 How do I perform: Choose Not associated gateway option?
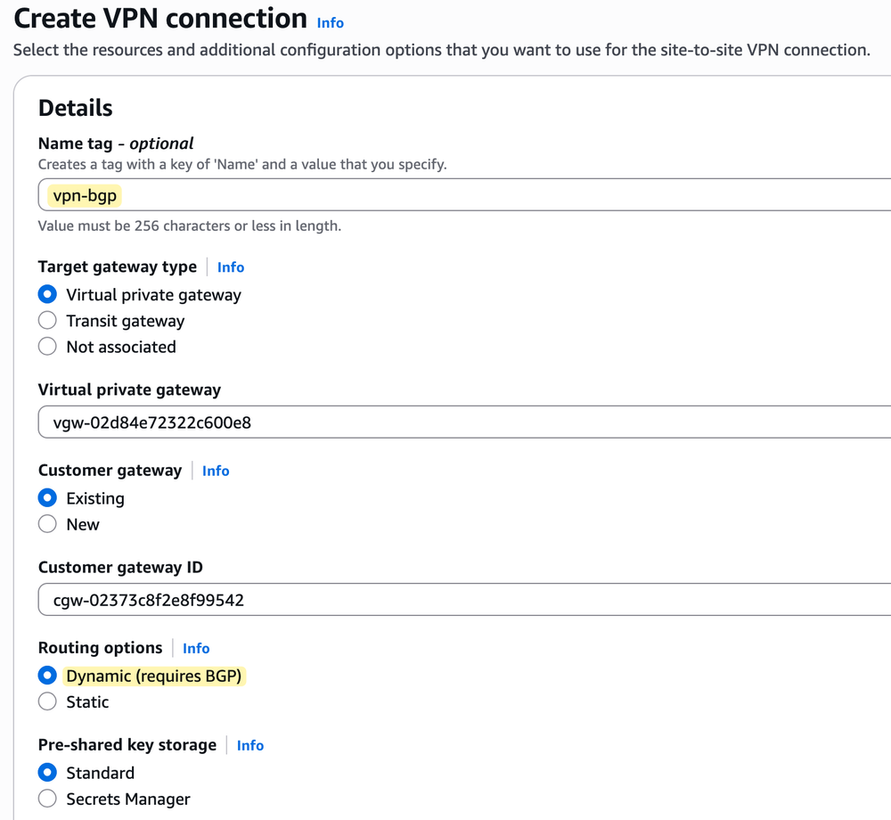[x=46, y=346]
